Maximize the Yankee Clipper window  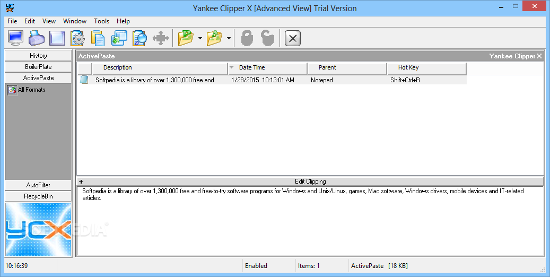[516, 6]
